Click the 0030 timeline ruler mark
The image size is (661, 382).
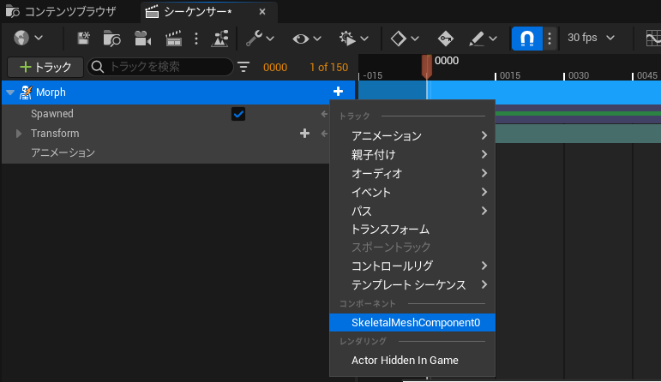(578, 75)
